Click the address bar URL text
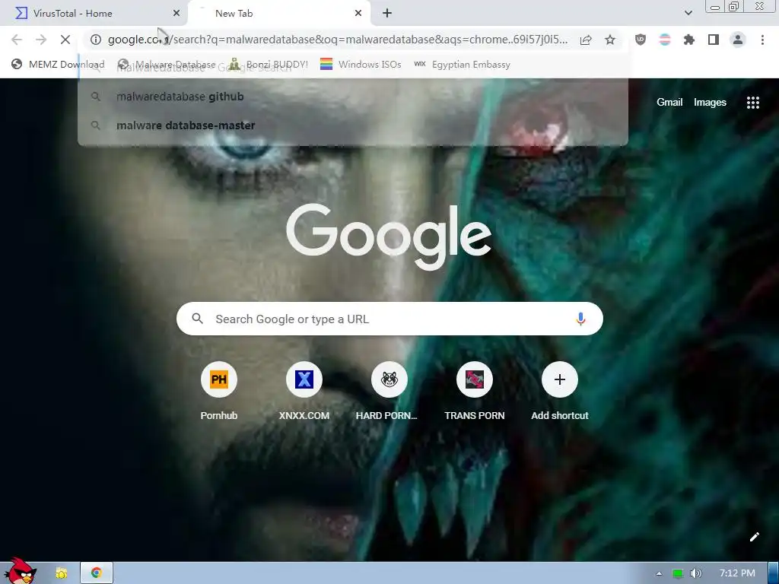 tap(338, 40)
